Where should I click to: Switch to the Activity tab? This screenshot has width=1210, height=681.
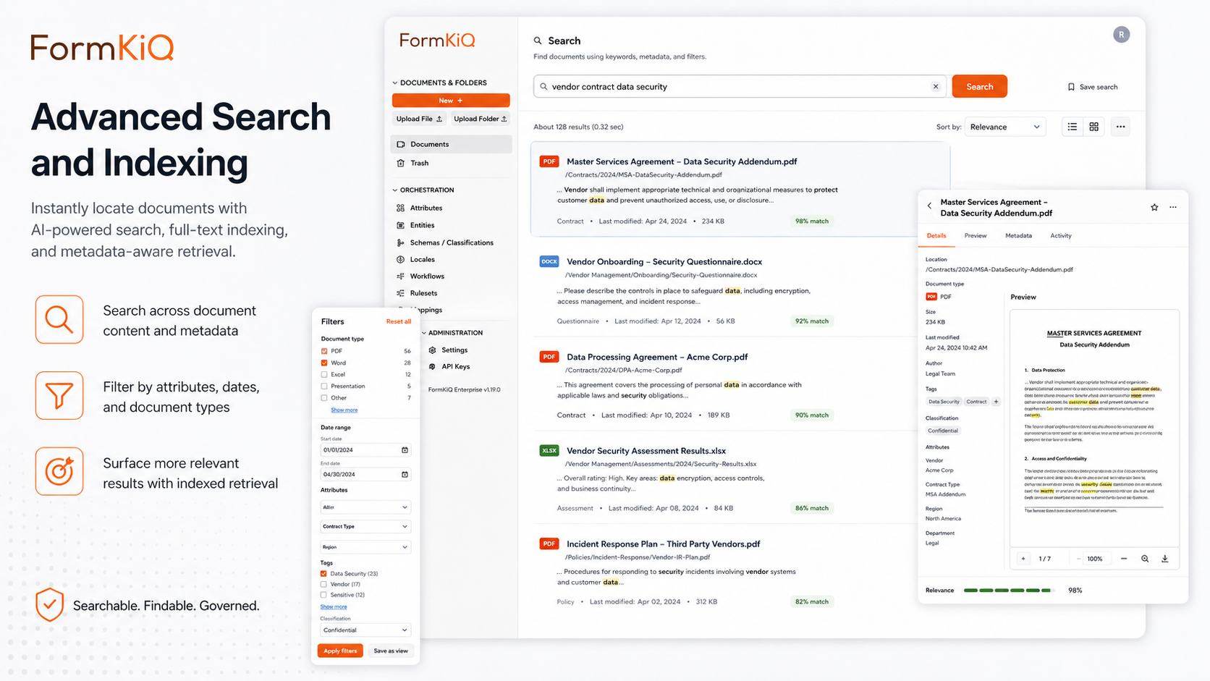1061,236
